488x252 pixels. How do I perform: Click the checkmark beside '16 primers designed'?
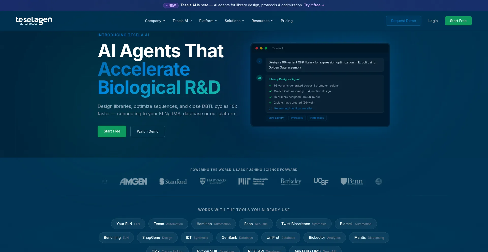pos(270,97)
